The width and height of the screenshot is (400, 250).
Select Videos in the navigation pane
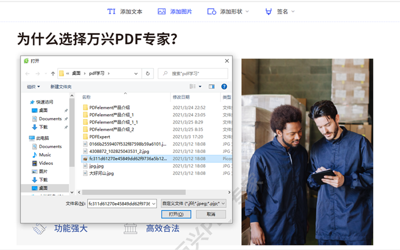point(46,163)
